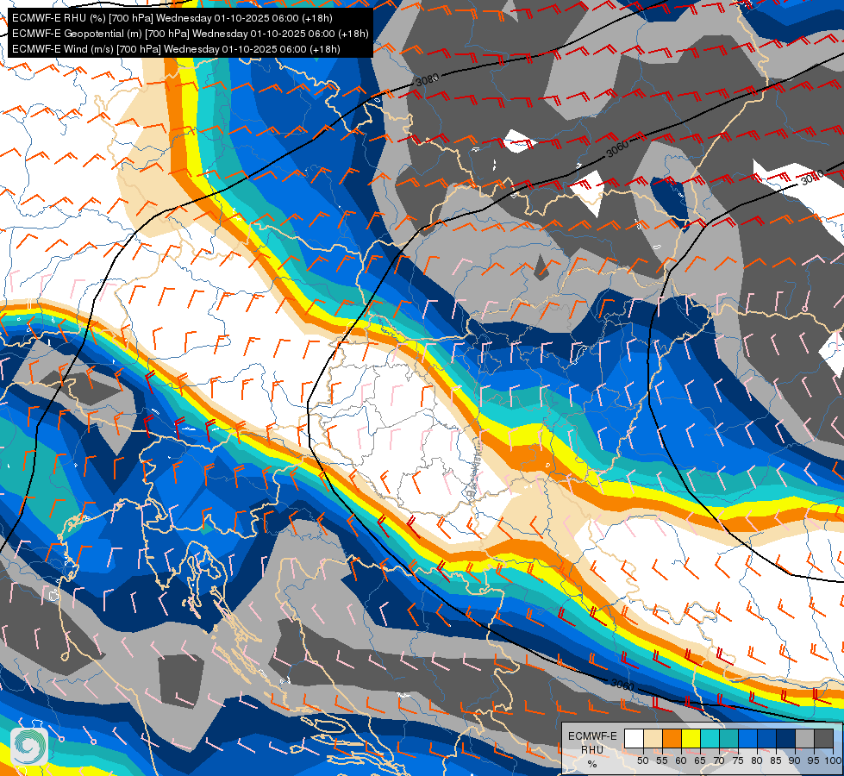The image size is (844, 776).
Task: Click the legend value 85
Action: (776, 760)
